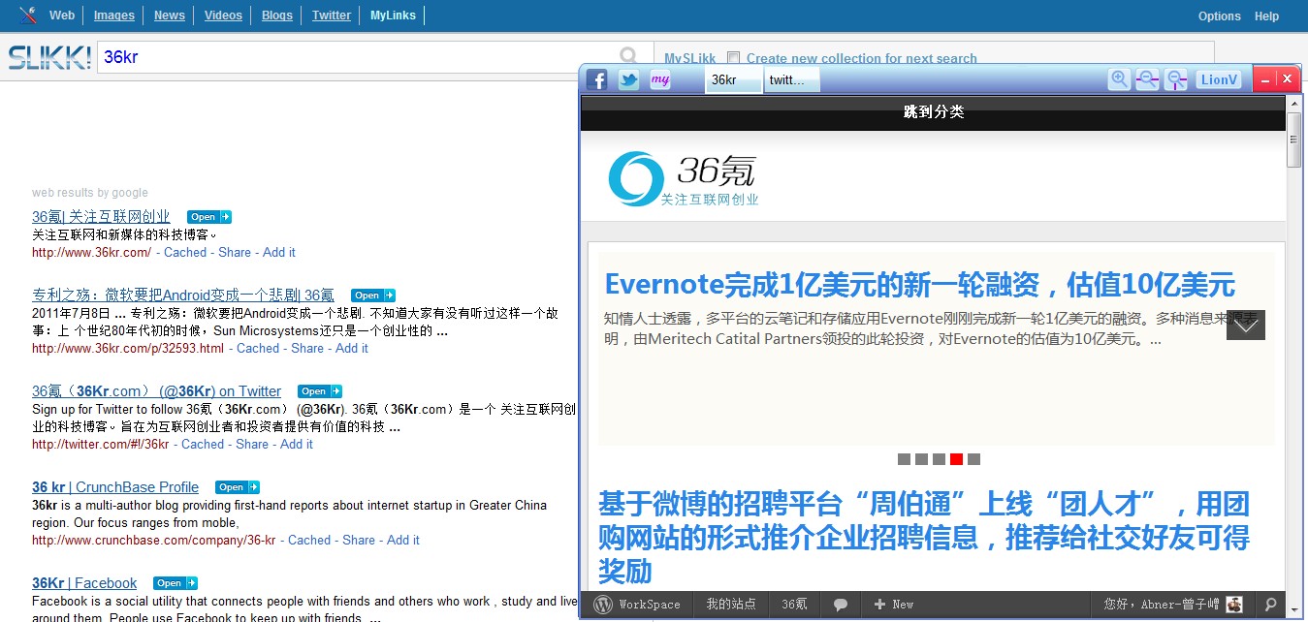This screenshot has width=1308, height=622.
Task: Enable 'Create new collection for next search' checkbox
Action: coord(734,58)
